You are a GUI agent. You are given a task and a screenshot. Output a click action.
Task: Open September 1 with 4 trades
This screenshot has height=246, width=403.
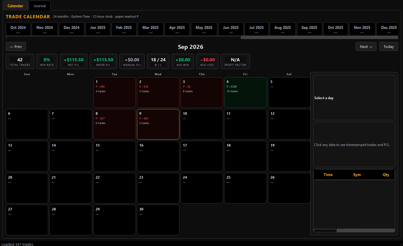pyautogui.click(x=114, y=93)
